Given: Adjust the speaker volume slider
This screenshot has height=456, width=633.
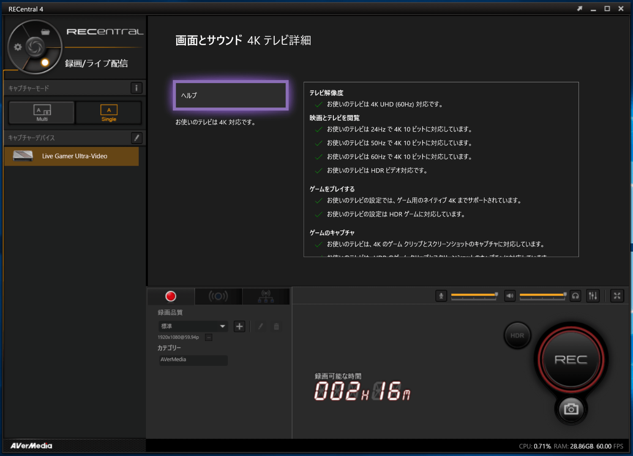Looking at the screenshot, I should (543, 296).
